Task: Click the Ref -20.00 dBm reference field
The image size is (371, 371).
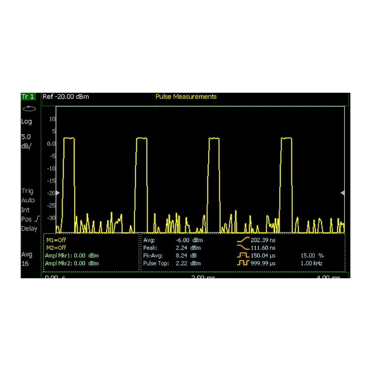Action: [x=66, y=96]
